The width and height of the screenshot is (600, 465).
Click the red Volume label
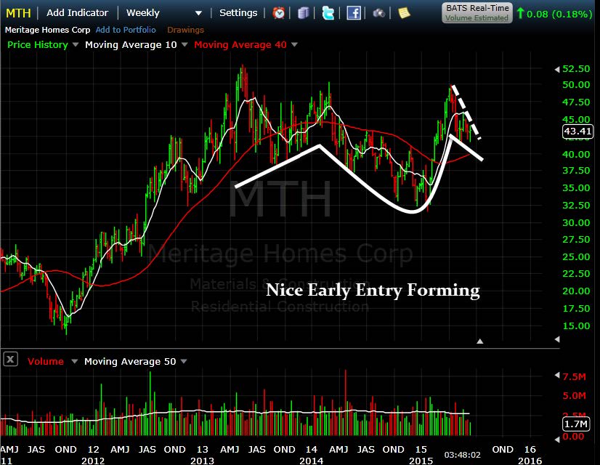tap(46, 361)
